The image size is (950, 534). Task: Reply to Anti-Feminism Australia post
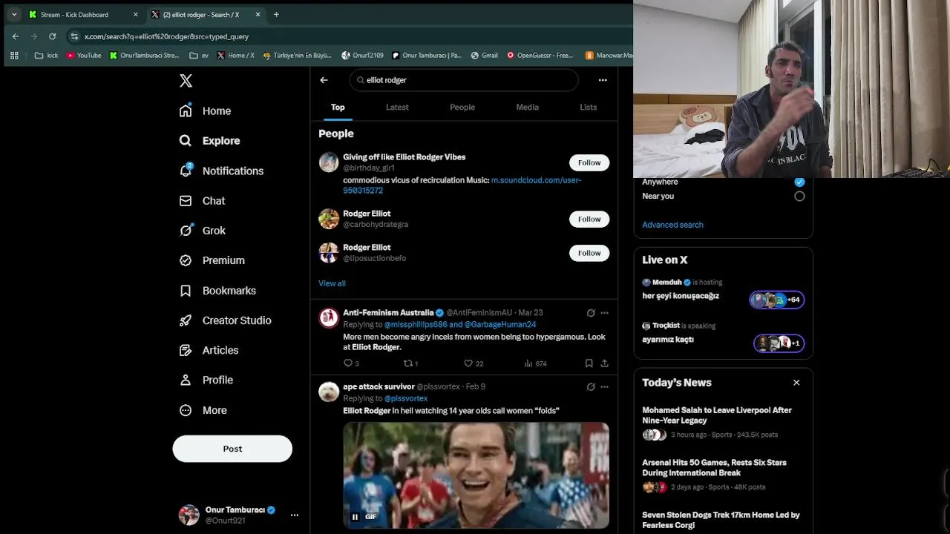351,363
